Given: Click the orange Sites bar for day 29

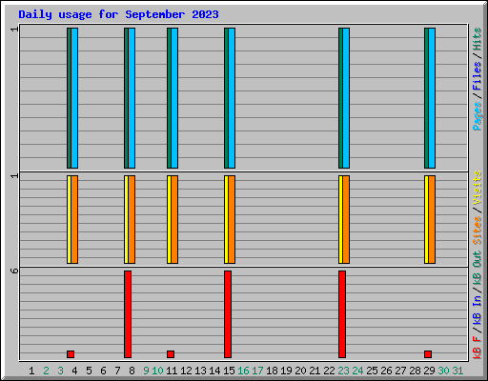Looking at the screenshot, I should (432, 219).
